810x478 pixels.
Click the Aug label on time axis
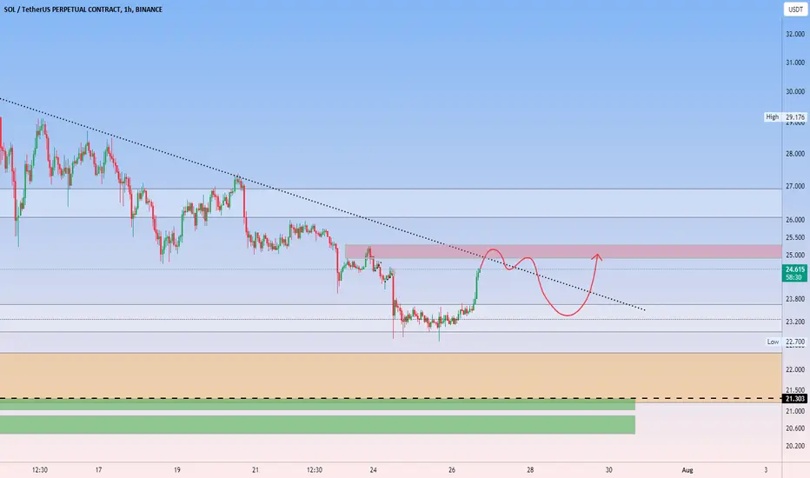pos(687,469)
